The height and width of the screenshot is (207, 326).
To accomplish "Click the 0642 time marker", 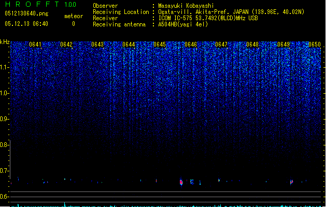I will 66,45.
